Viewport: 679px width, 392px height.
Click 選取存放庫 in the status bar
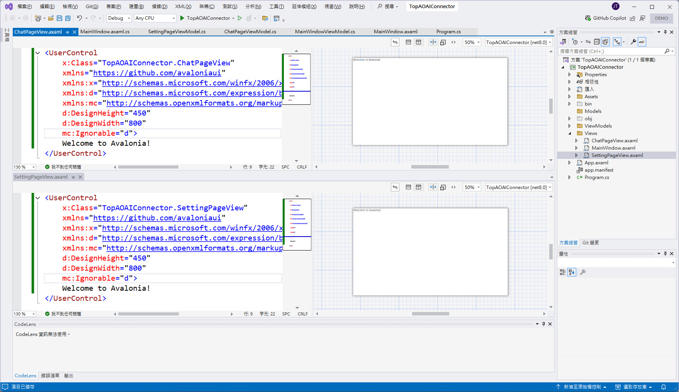tap(634, 387)
